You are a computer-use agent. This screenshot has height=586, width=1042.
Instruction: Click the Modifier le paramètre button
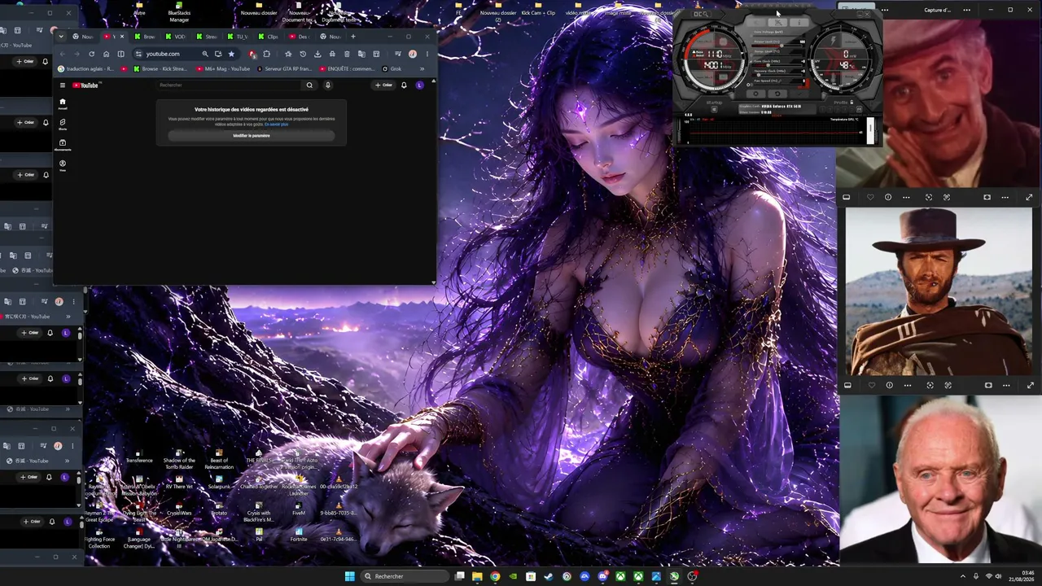point(251,136)
